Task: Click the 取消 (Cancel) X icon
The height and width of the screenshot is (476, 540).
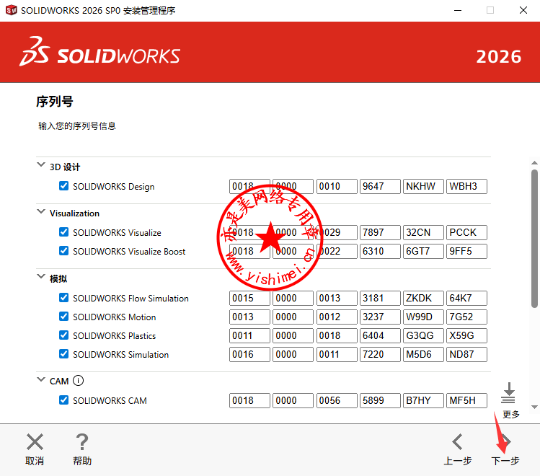Action: [x=35, y=442]
